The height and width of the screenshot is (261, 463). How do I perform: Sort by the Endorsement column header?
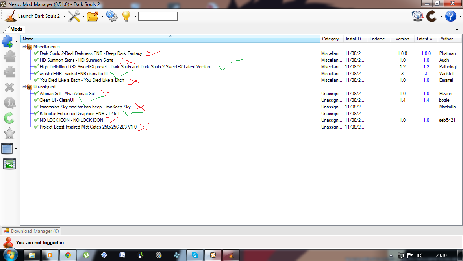click(379, 39)
